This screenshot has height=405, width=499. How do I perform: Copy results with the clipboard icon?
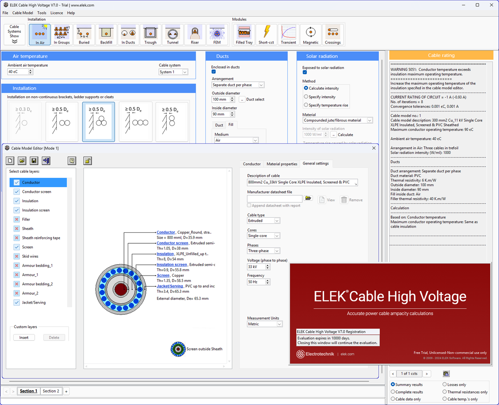pos(446,373)
